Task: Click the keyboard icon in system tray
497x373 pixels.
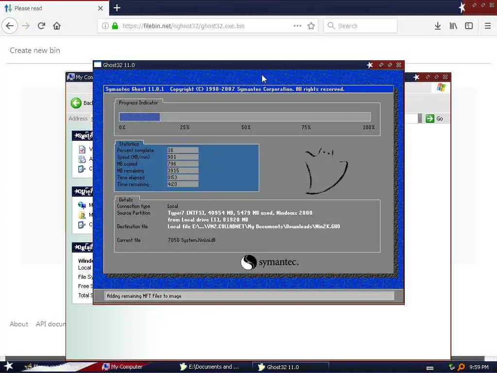Action: (430, 368)
